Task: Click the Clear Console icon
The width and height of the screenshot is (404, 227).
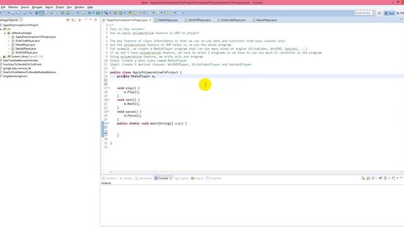Action: click(363, 178)
